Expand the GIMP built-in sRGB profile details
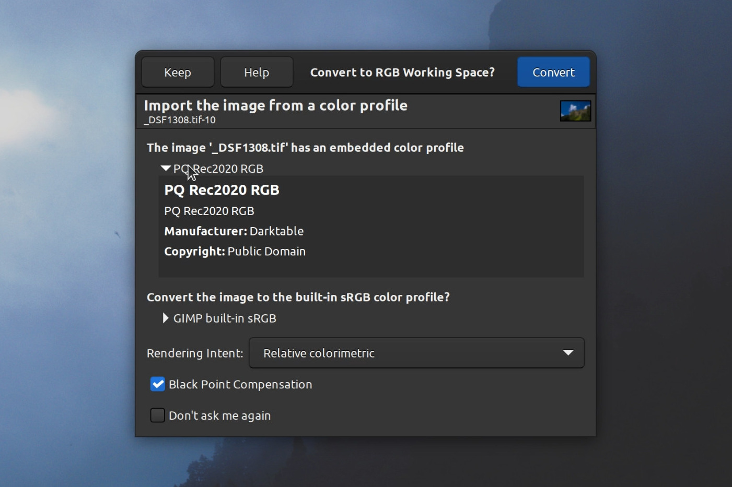Viewport: 732px width, 487px height. 166,318
